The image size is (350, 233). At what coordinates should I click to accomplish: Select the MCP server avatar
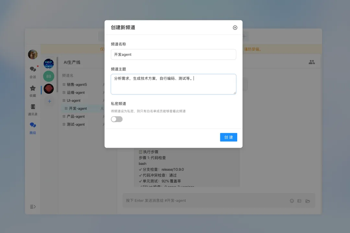[49, 64]
